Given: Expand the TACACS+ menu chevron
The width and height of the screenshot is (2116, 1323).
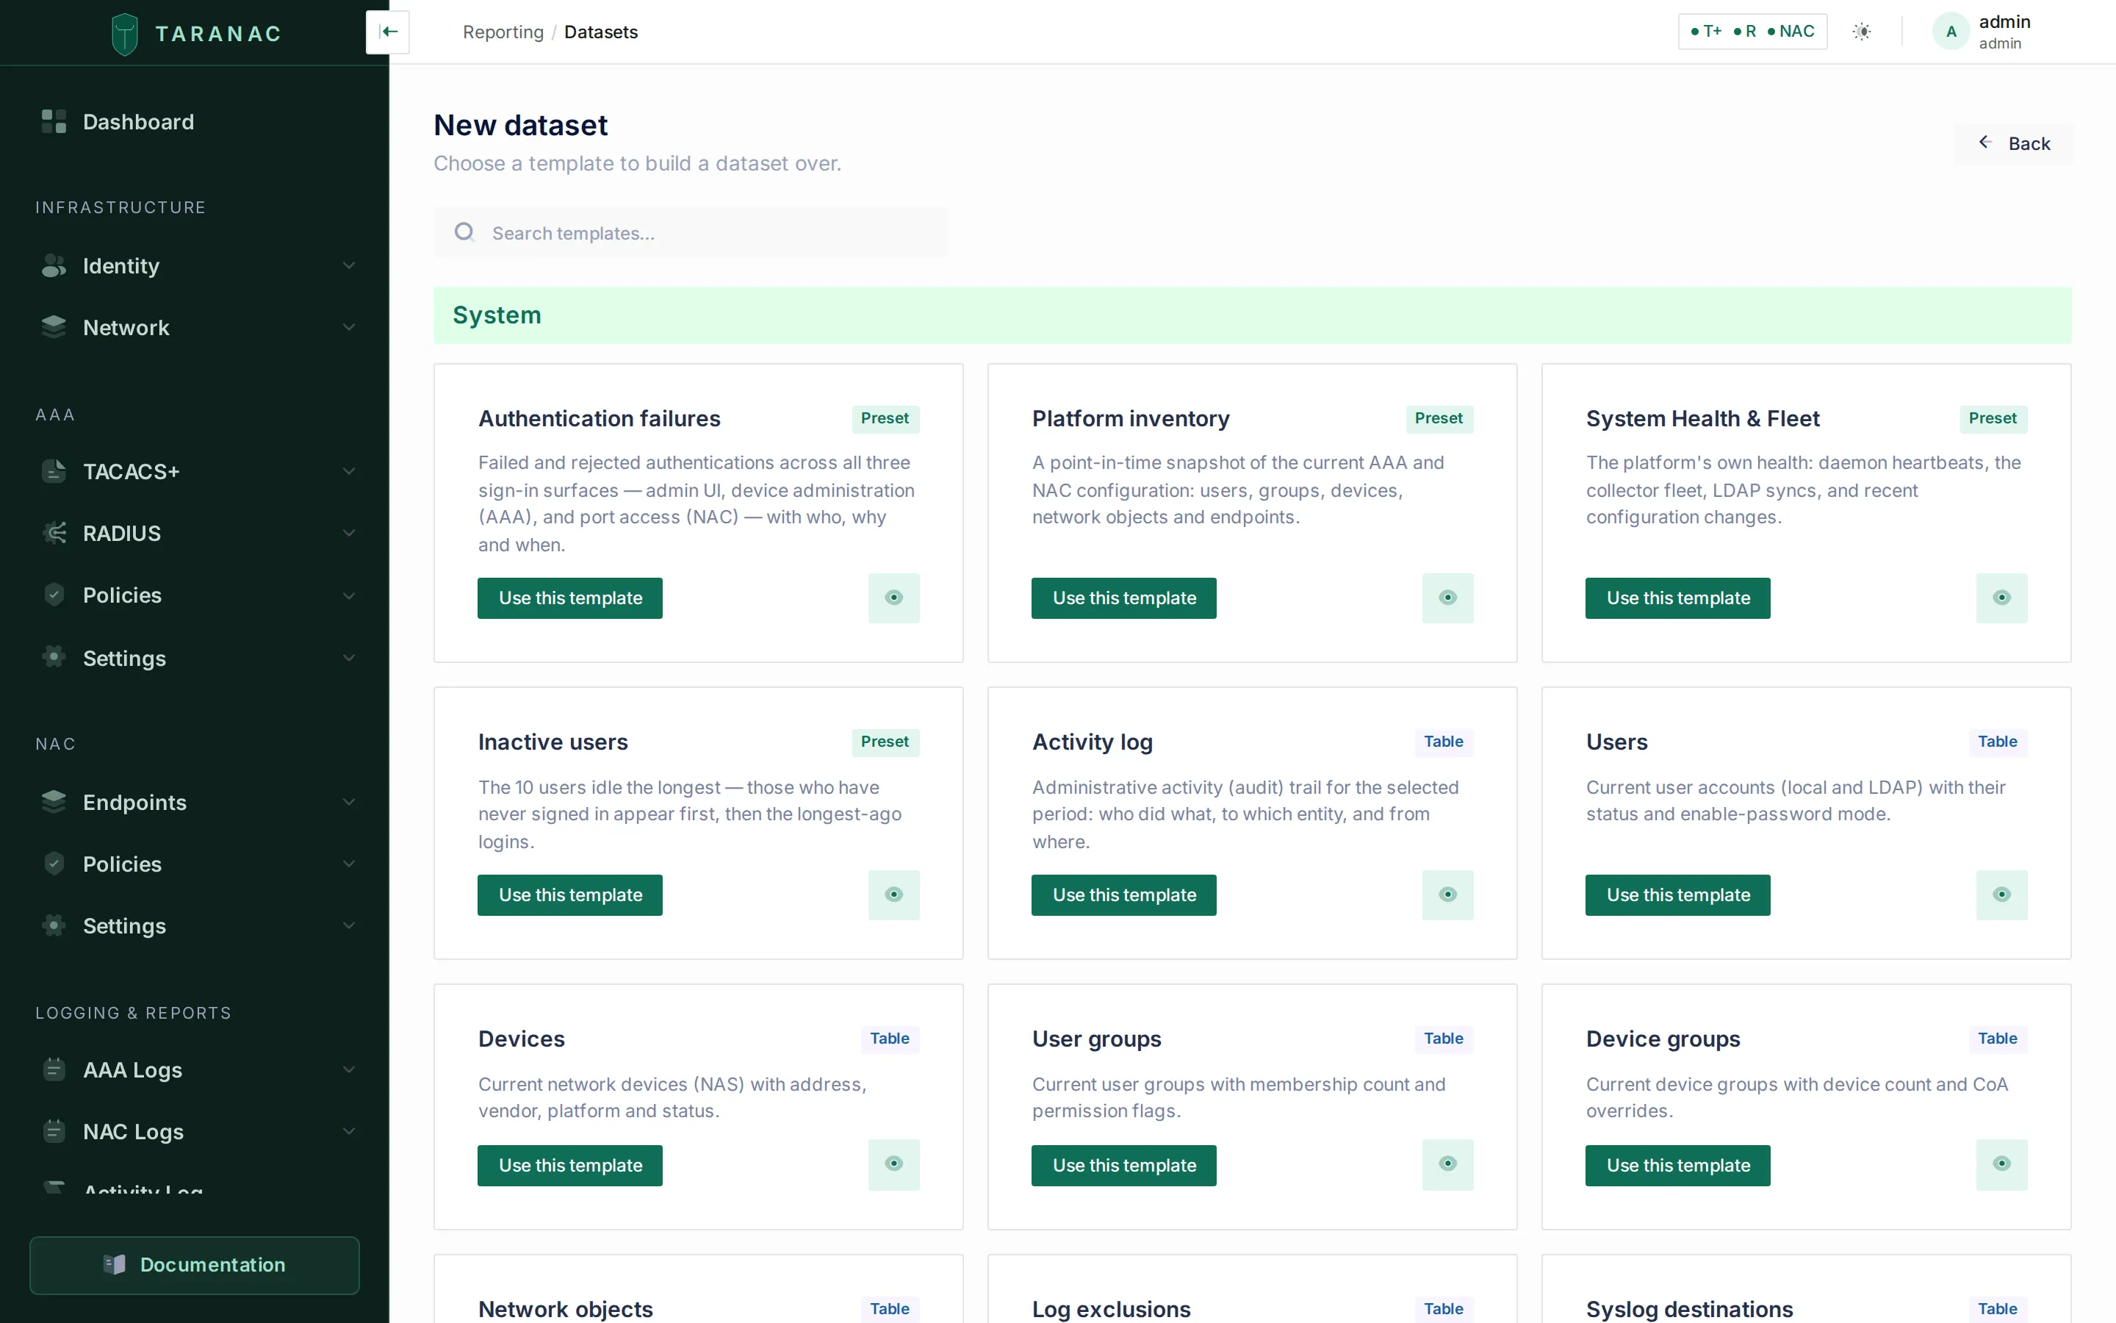Looking at the screenshot, I should click(x=349, y=470).
